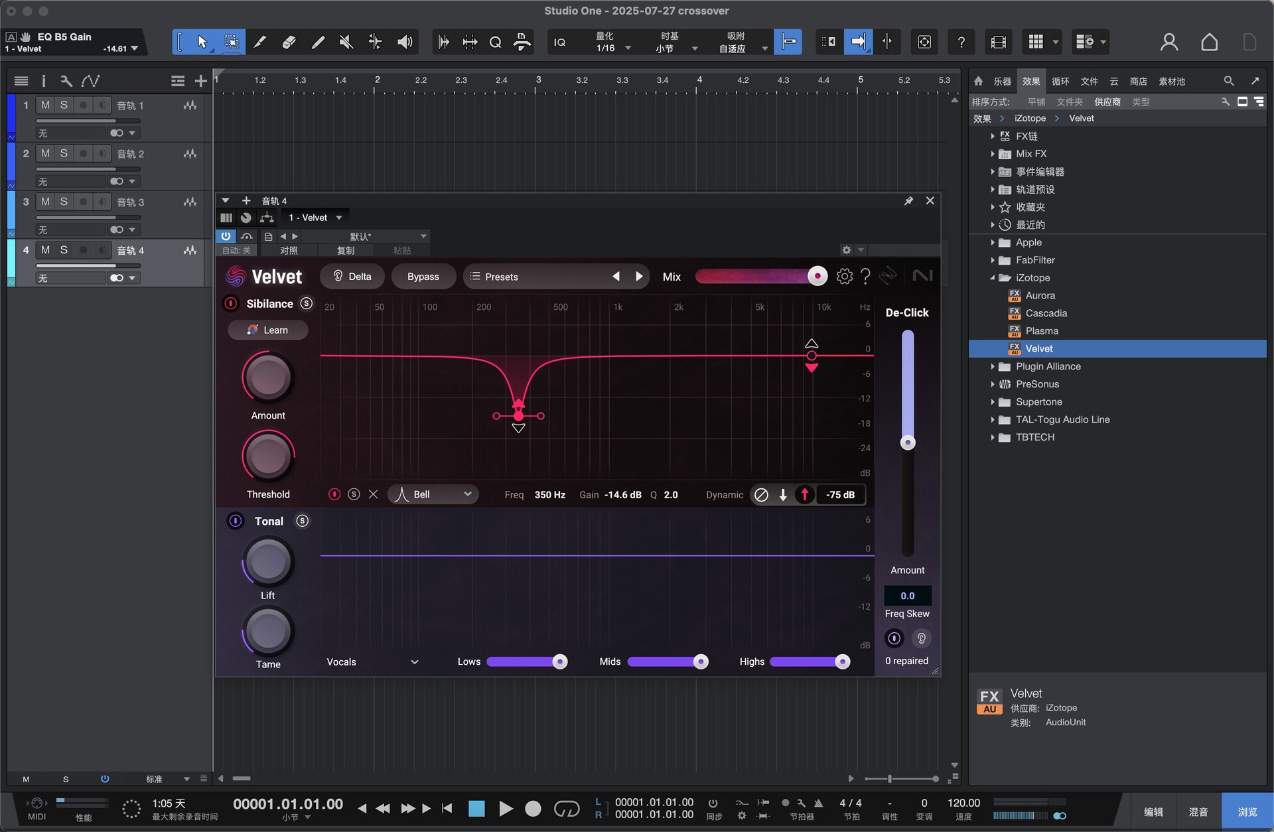1274x832 pixels.
Task: Open the Vocals tonal profile dropdown
Action: tap(372, 662)
